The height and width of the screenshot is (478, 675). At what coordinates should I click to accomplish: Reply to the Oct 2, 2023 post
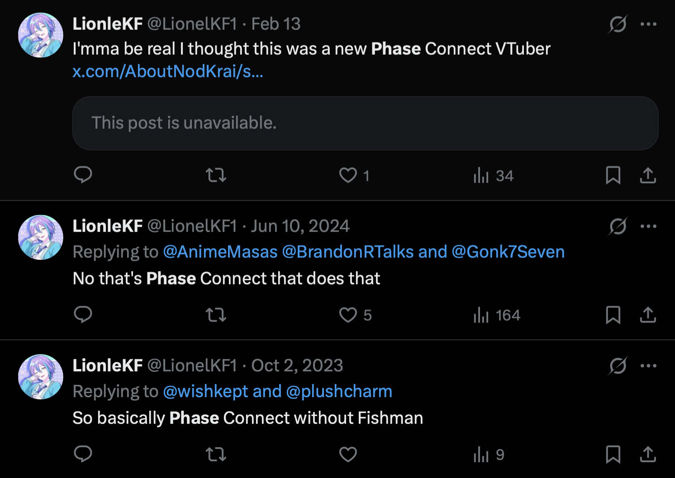coord(83,454)
